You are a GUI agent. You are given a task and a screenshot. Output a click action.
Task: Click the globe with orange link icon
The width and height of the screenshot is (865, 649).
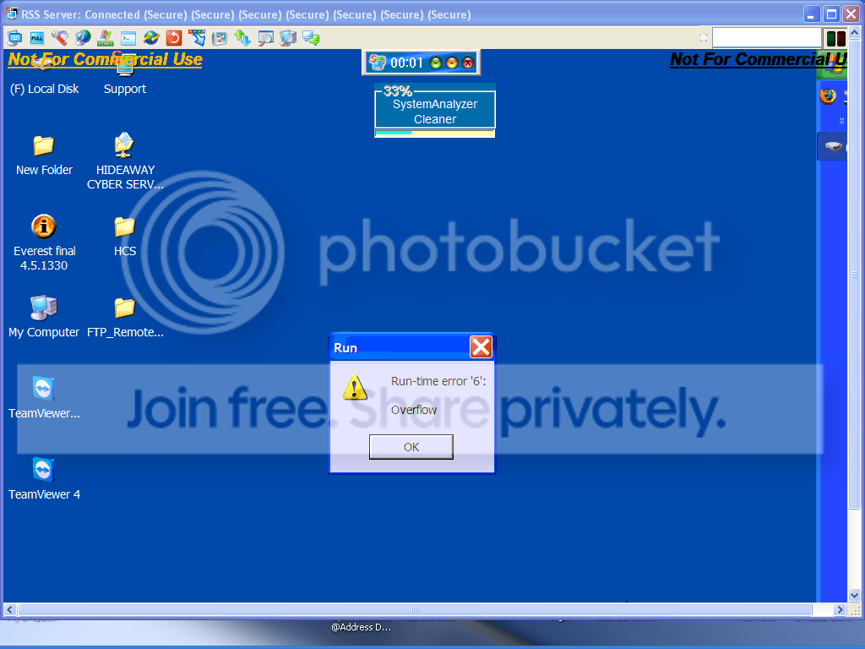tap(151, 38)
